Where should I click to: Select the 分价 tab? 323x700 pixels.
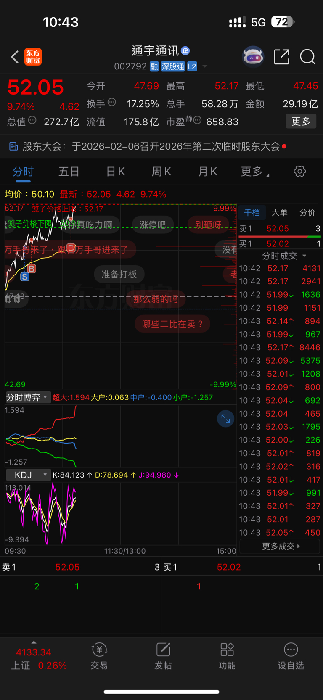pyautogui.click(x=307, y=213)
